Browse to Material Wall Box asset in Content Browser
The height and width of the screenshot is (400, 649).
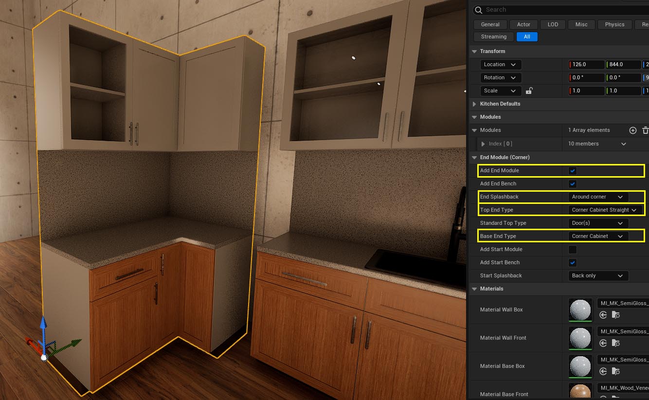pyautogui.click(x=615, y=315)
